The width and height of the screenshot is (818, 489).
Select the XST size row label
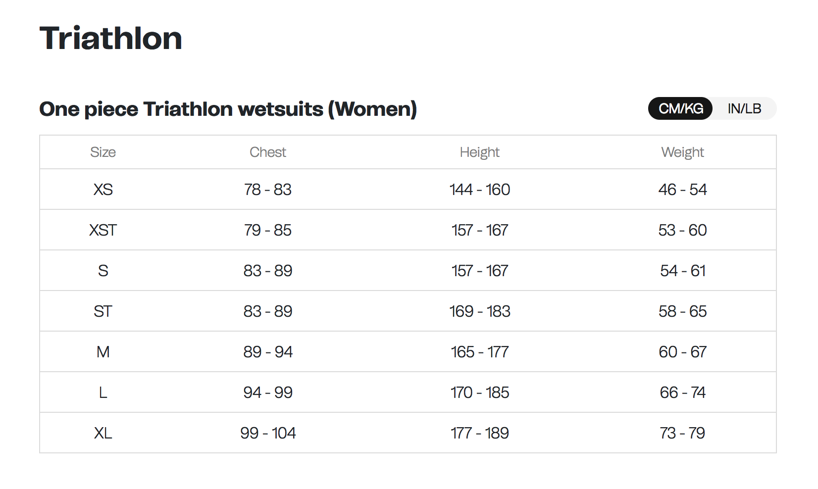tap(103, 230)
